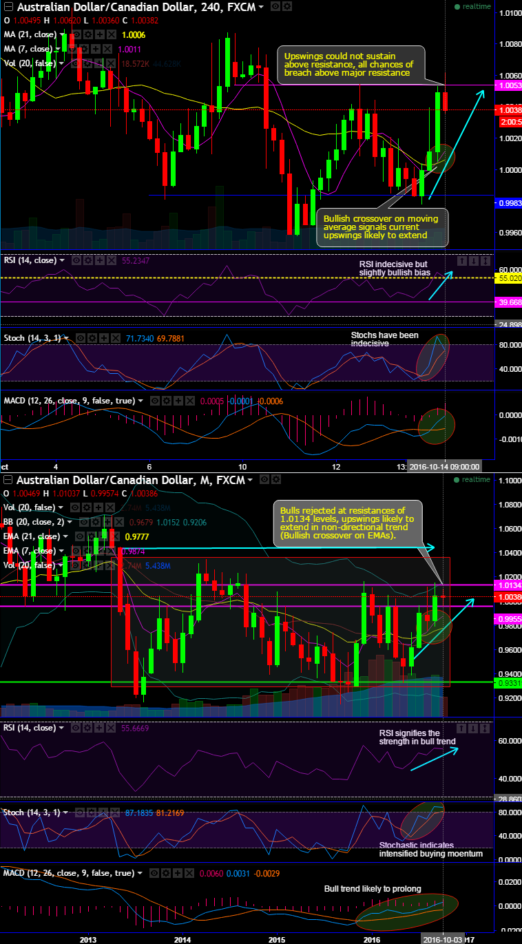Click the 0.9331 support price label

click(508, 682)
